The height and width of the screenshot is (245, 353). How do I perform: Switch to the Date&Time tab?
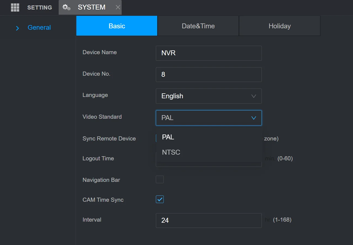click(198, 26)
